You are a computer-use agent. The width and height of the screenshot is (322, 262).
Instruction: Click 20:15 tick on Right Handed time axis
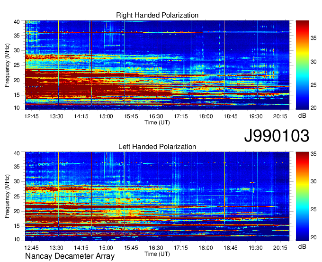pyautogui.click(x=280, y=116)
